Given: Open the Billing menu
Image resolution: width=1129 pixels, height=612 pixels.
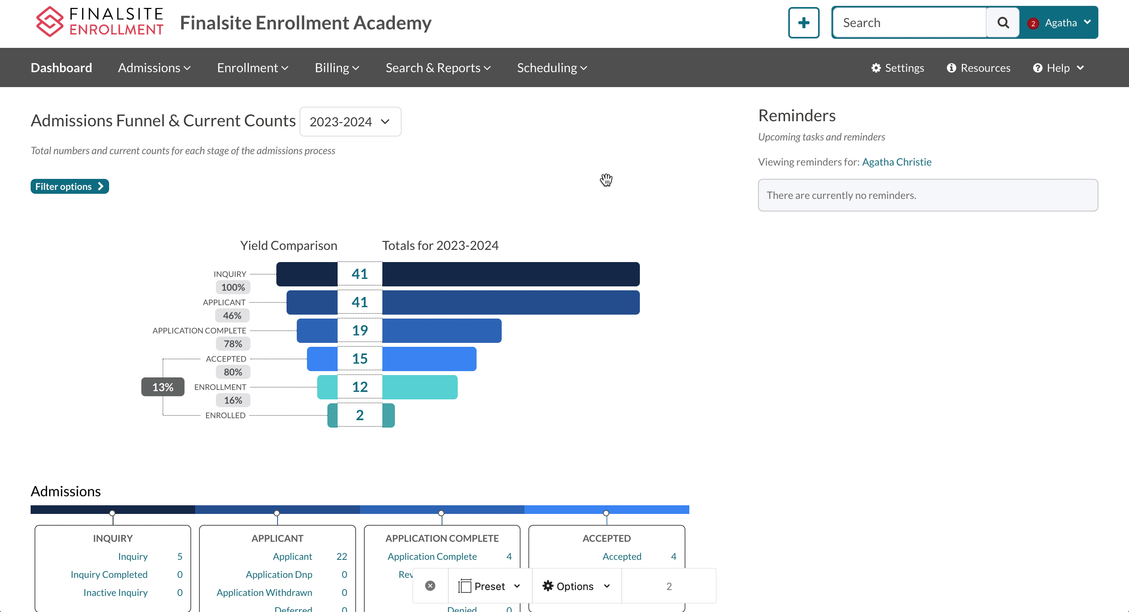Looking at the screenshot, I should (x=336, y=68).
